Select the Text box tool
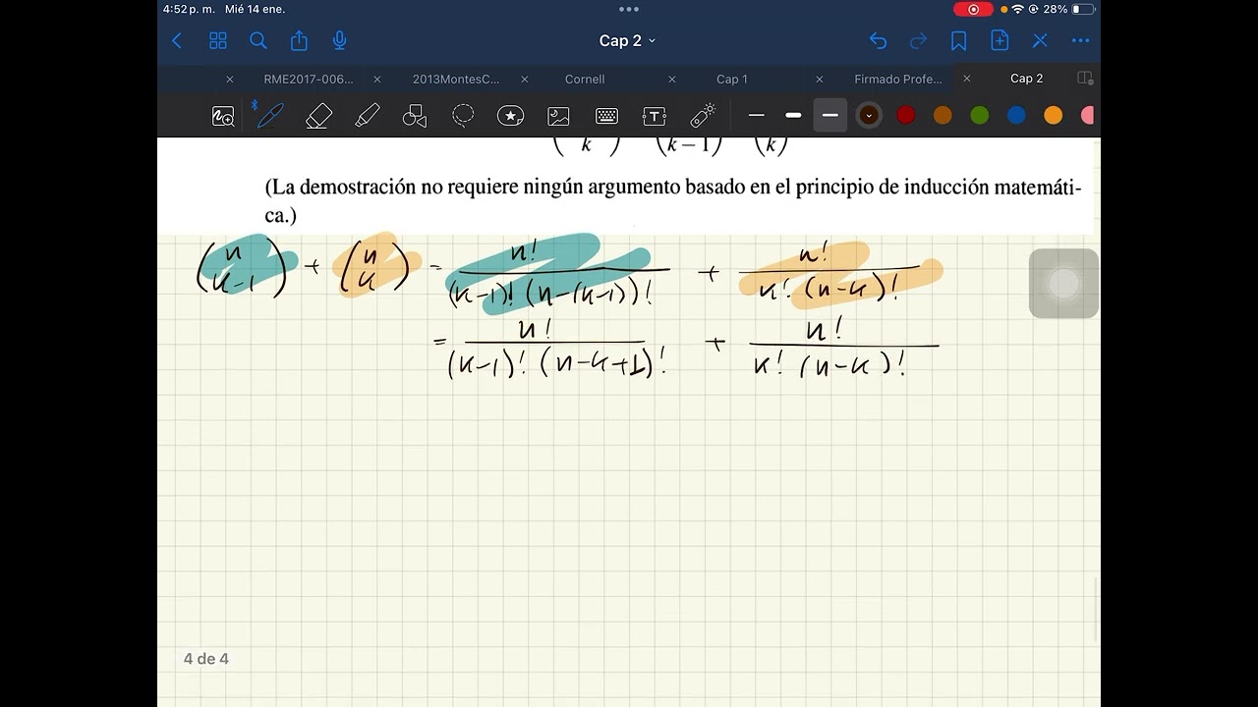This screenshot has width=1258, height=707. pyautogui.click(x=655, y=116)
